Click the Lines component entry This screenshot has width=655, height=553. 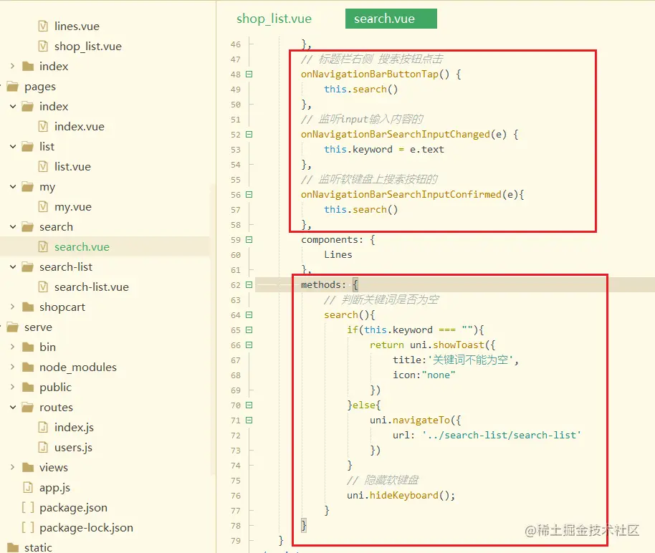click(x=338, y=255)
